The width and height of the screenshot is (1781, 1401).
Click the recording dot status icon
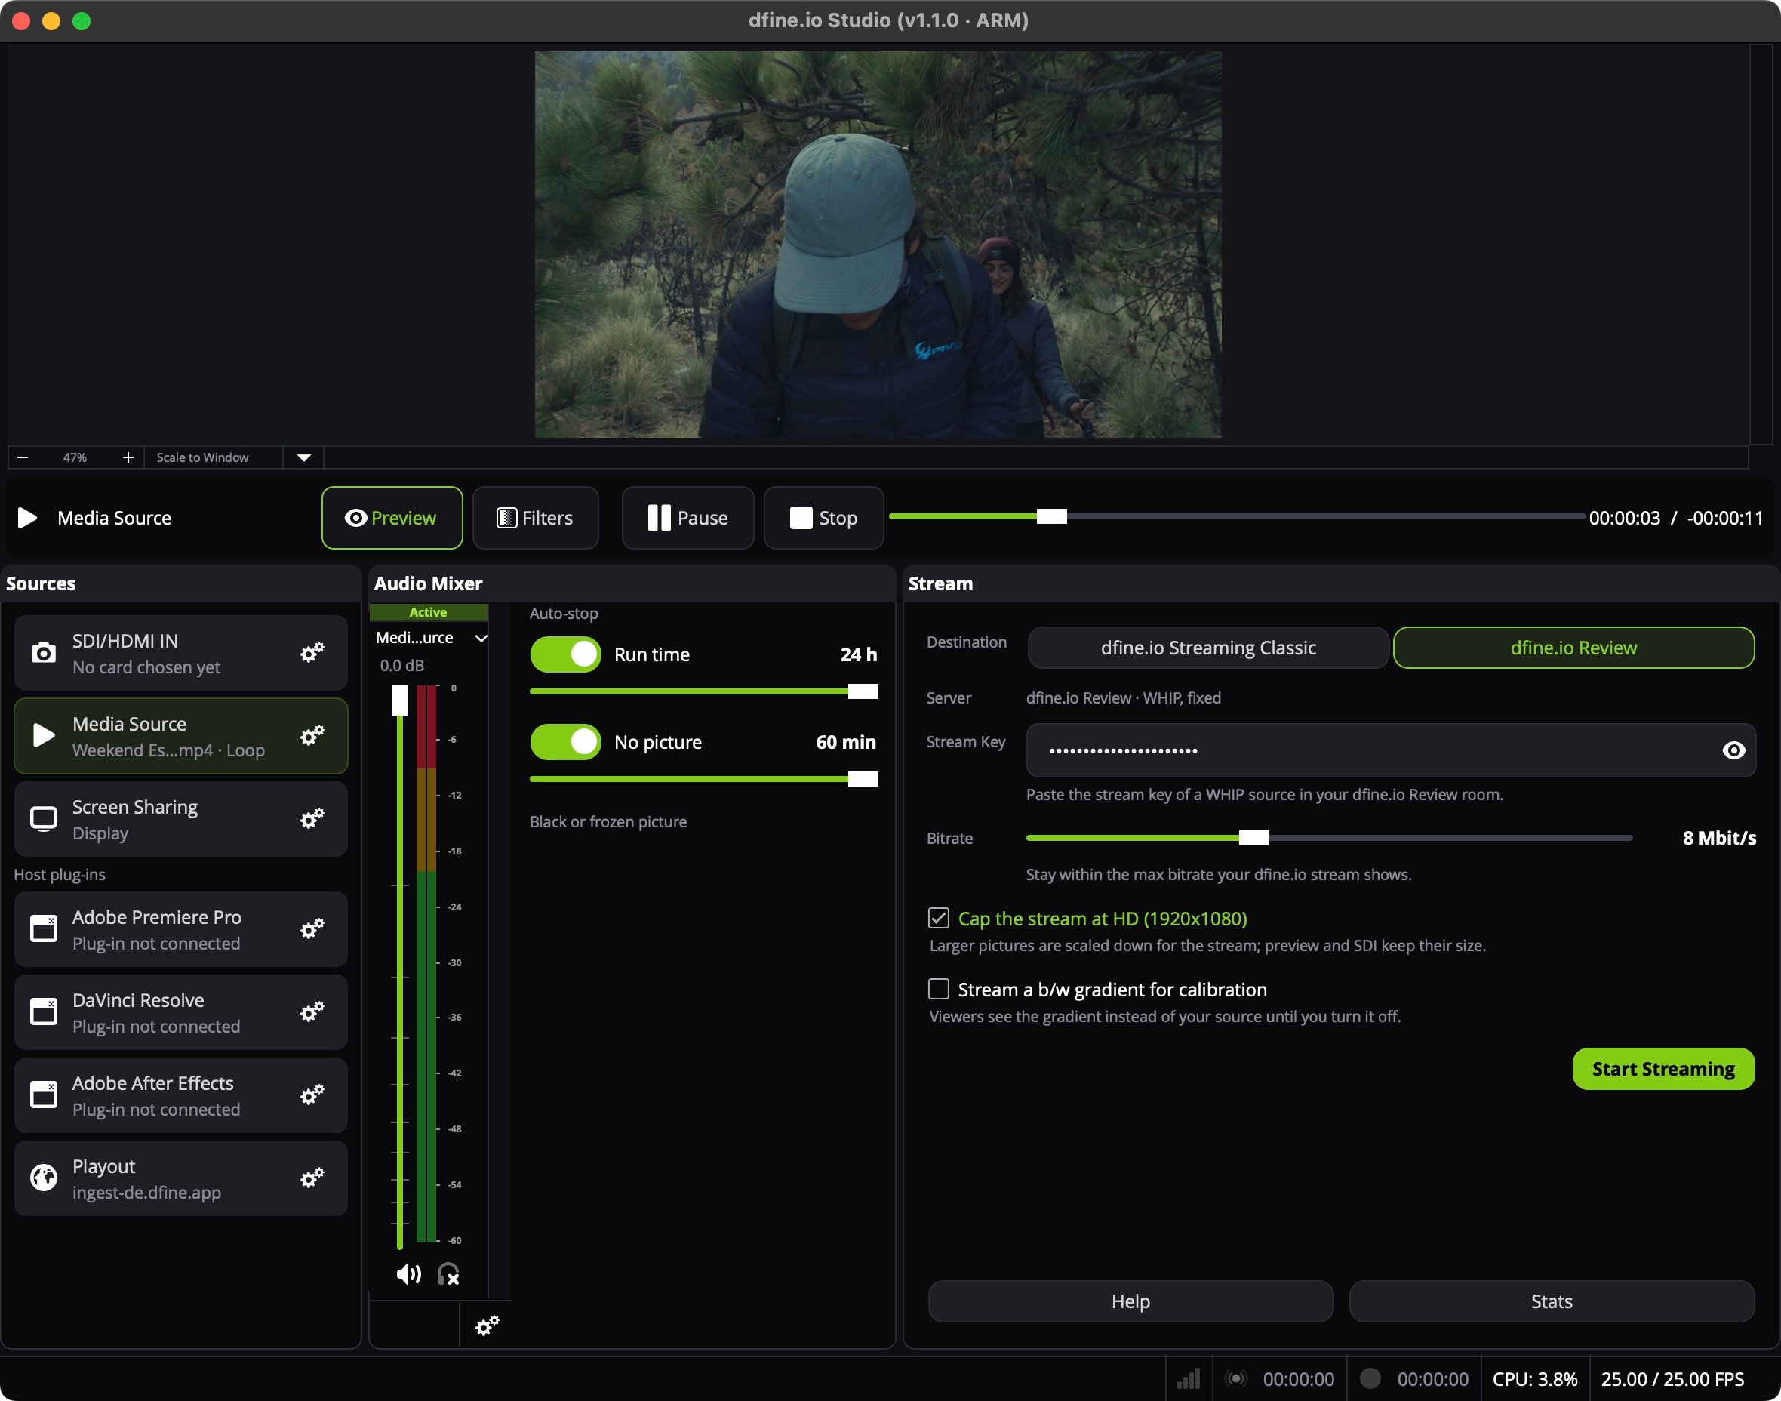click(x=1370, y=1379)
